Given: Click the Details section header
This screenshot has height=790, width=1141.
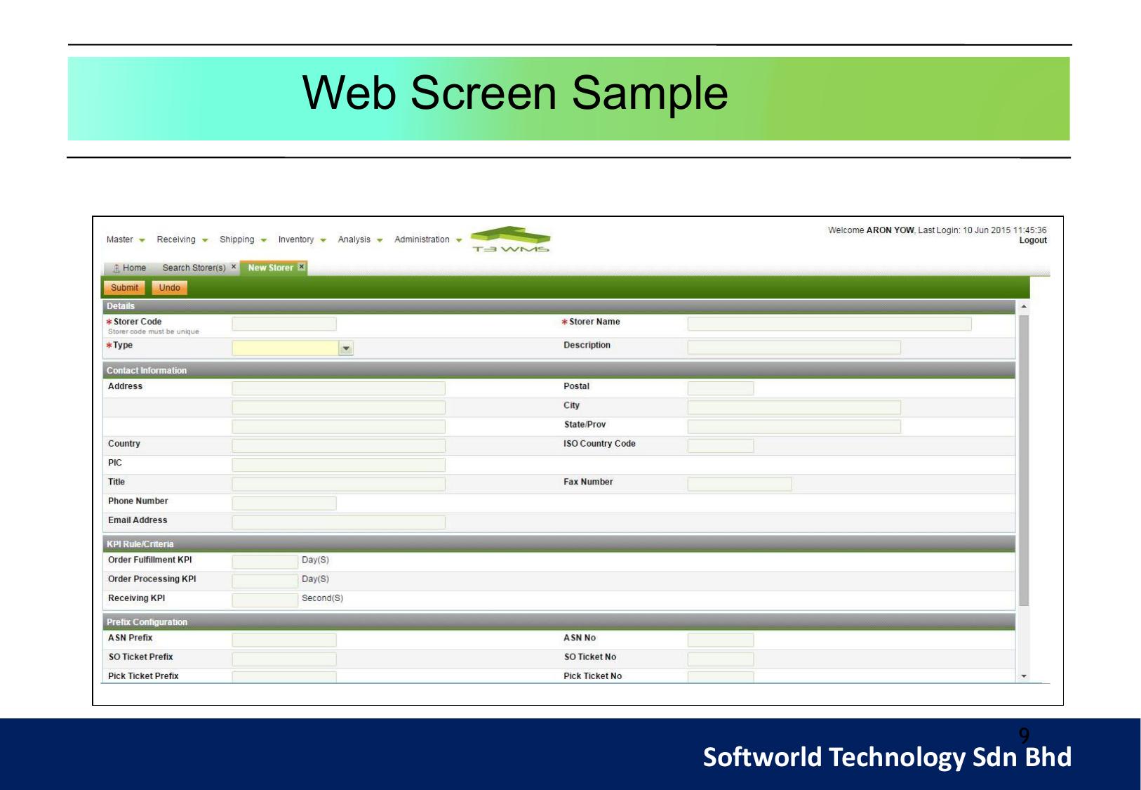Looking at the screenshot, I should point(559,306).
